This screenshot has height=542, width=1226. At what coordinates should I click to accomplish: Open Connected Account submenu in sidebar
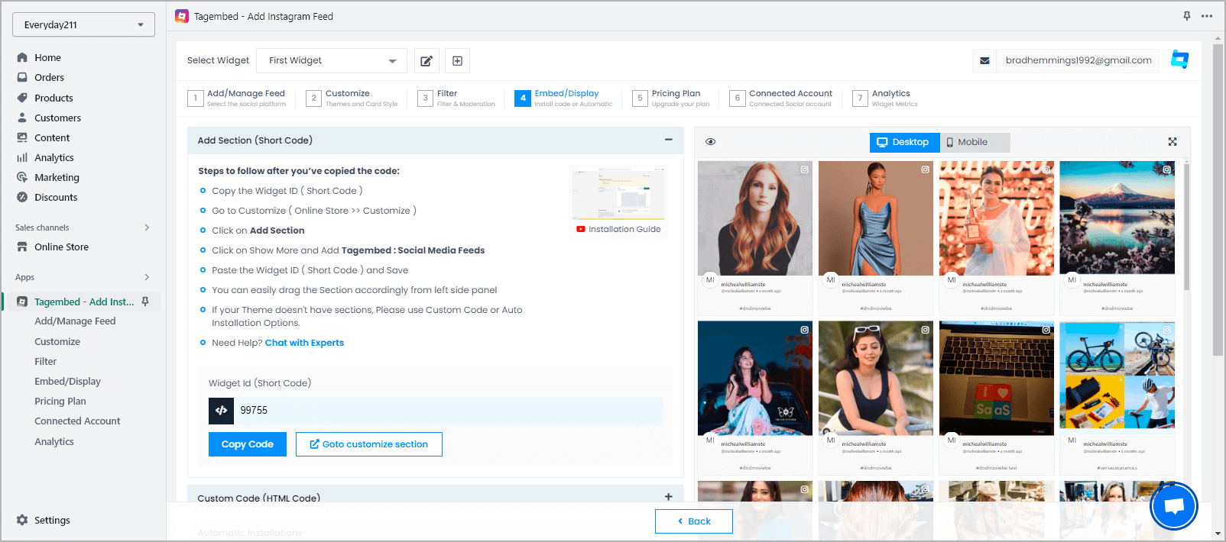point(77,421)
